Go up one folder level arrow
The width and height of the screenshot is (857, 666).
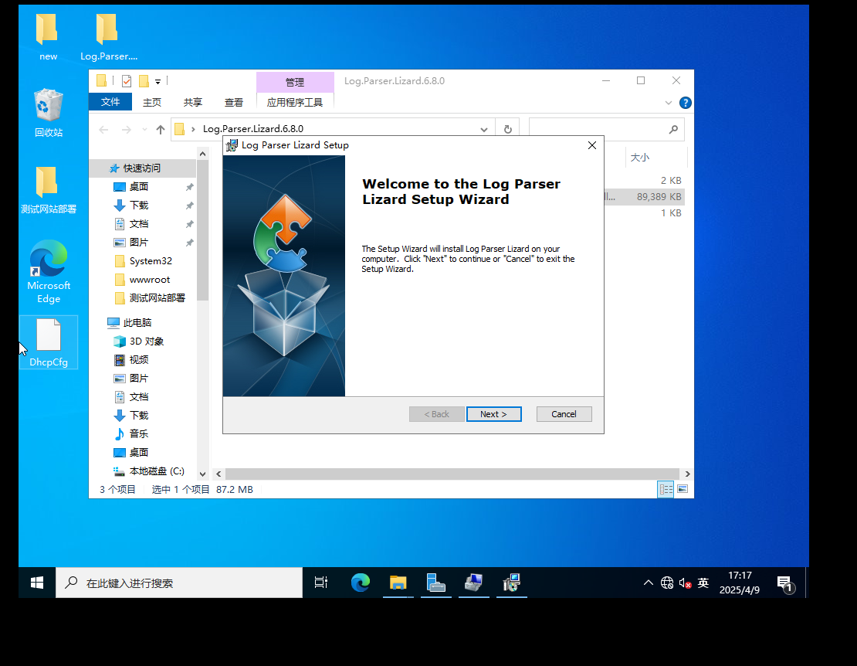point(160,130)
